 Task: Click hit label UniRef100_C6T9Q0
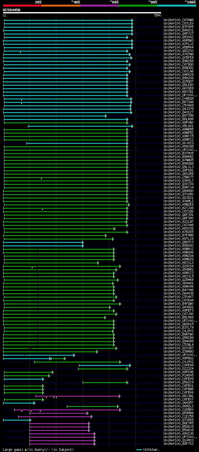pyautogui.click(x=178, y=64)
